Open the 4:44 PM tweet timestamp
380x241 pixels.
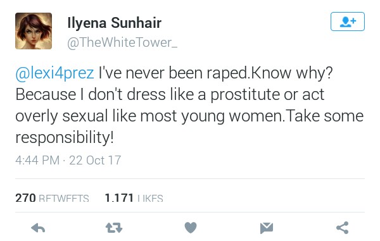[37, 160]
